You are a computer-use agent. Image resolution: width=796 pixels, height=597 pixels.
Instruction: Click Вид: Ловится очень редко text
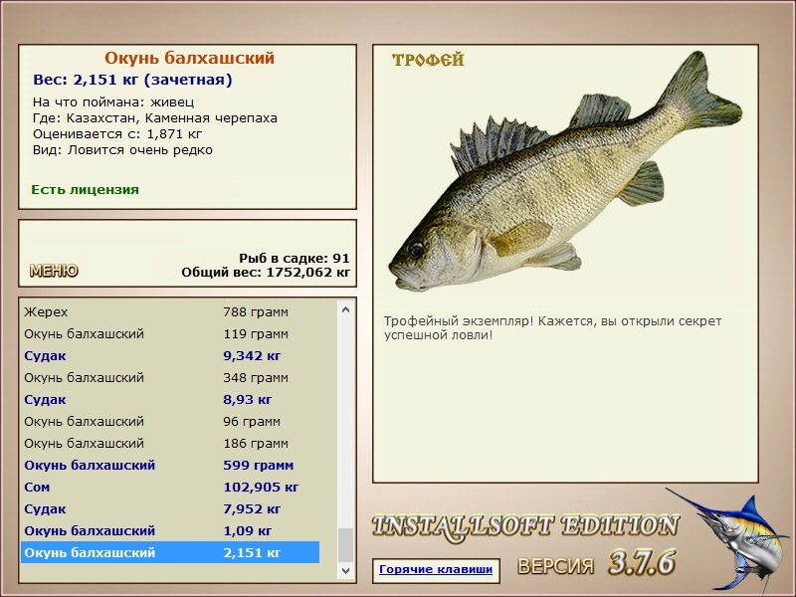click(x=122, y=150)
